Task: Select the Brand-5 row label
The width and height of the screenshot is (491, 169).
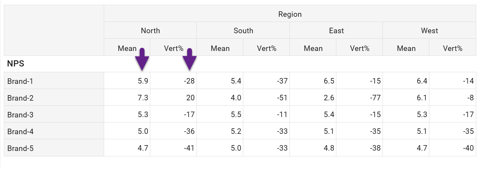Action: pyautogui.click(x=20, y=148)
